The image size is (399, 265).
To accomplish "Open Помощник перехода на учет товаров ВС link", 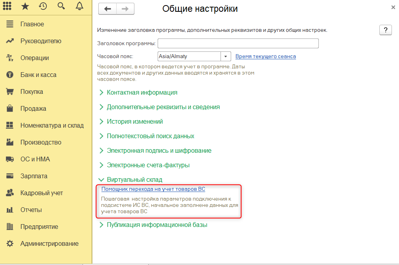I will coord(153,189).
